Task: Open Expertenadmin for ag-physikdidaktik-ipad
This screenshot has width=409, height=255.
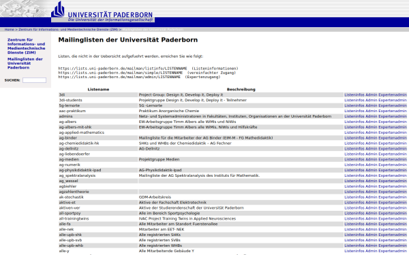Action: tap(393, 170)
